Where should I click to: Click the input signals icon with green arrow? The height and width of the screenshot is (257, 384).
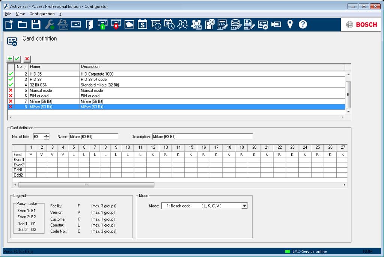[102, 24]
